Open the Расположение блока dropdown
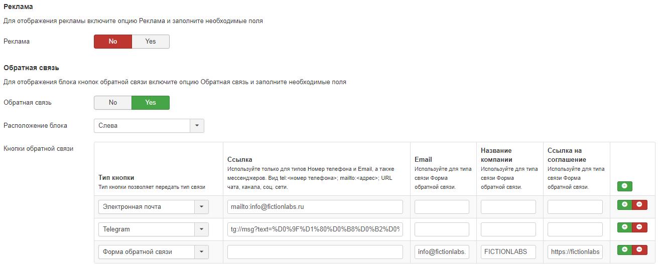 [x=149, y=126]
